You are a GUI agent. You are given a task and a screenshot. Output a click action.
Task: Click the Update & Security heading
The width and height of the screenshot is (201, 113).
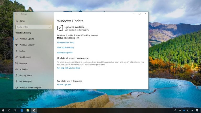[23, 33]
